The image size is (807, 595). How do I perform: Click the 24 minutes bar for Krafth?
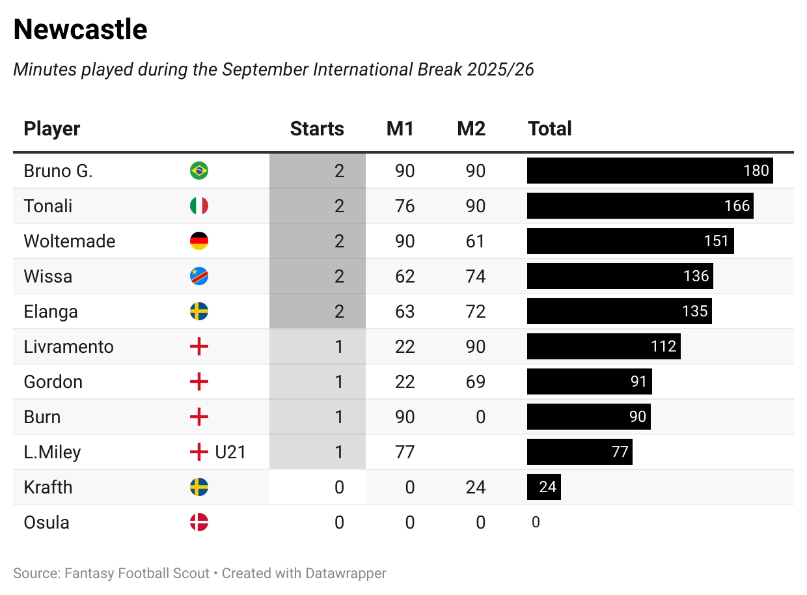544,488
